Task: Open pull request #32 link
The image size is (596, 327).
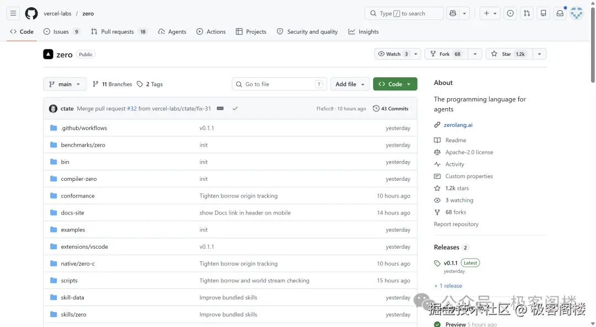Action: [x=131, y=109]
